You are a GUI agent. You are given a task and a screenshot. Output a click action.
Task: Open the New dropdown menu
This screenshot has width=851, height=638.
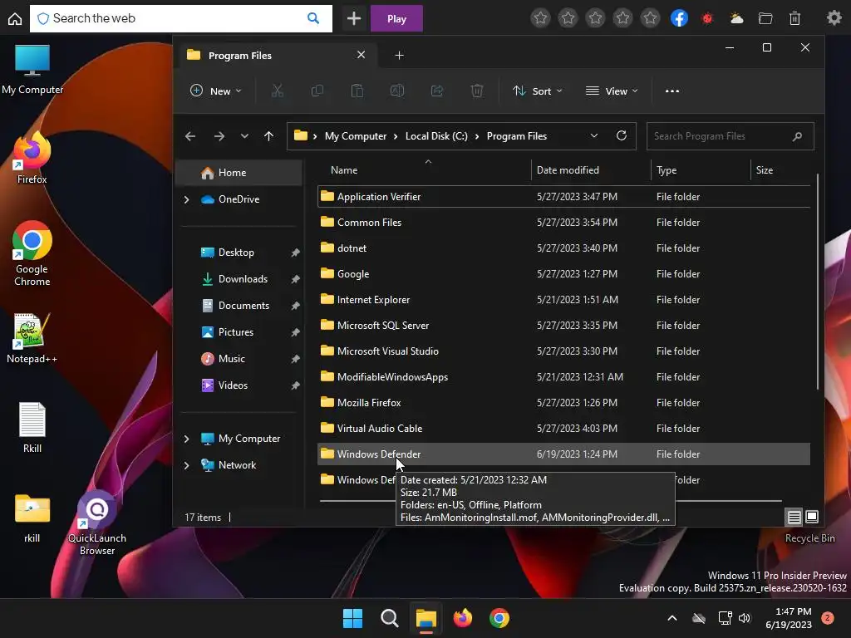pos(216,91)
